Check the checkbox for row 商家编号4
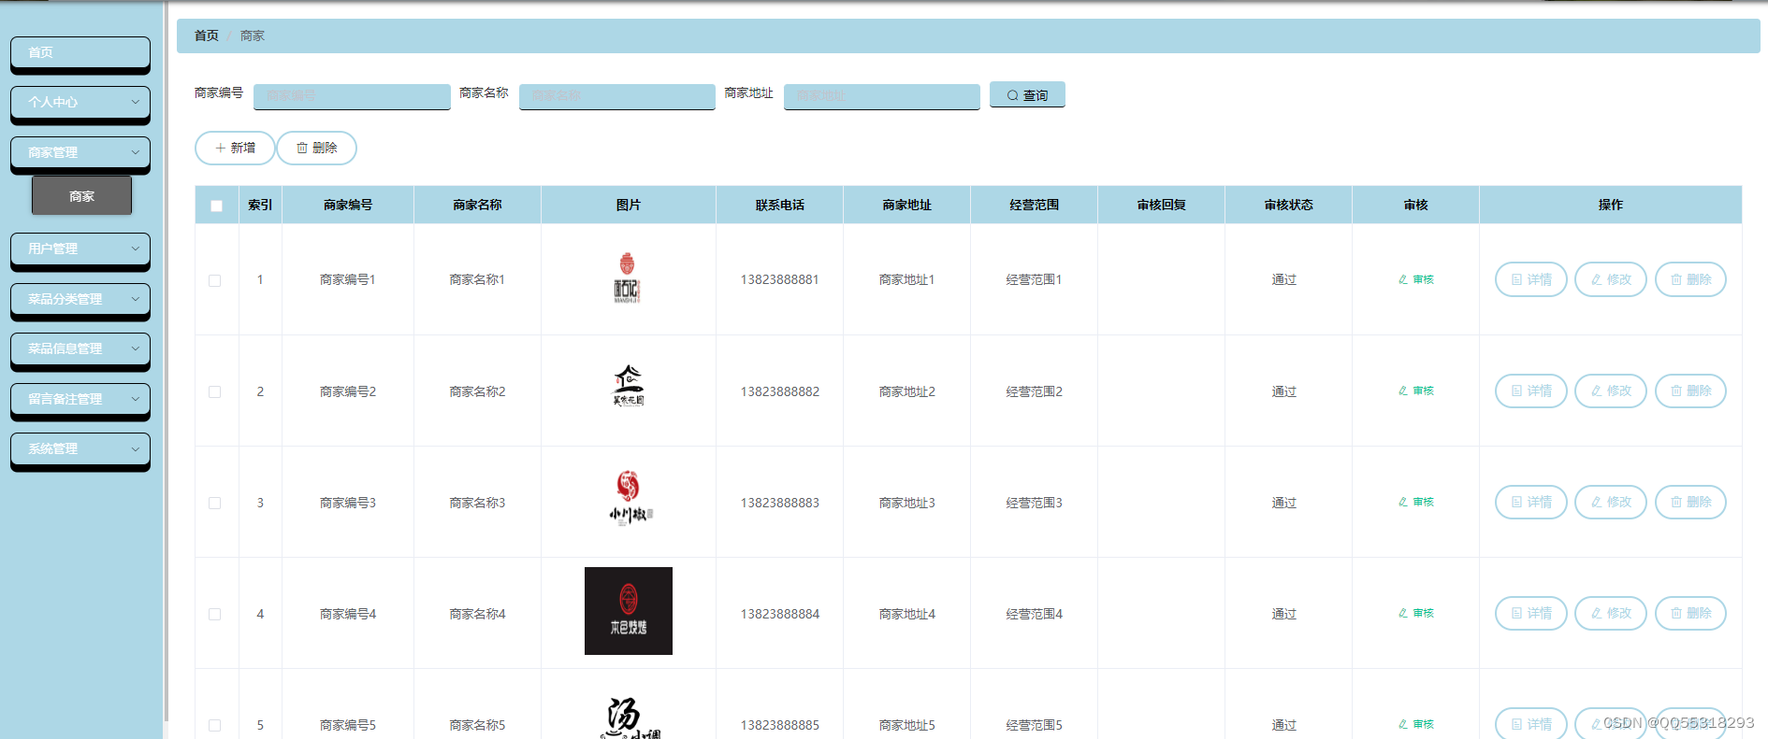This screenshot has width=1768, height=739. point(215,614)
